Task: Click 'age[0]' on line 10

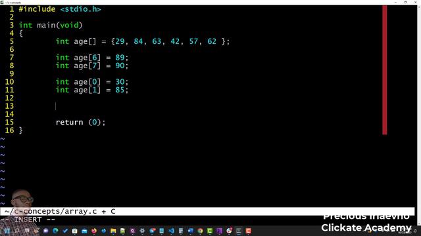Action: (x=87, y=82)
